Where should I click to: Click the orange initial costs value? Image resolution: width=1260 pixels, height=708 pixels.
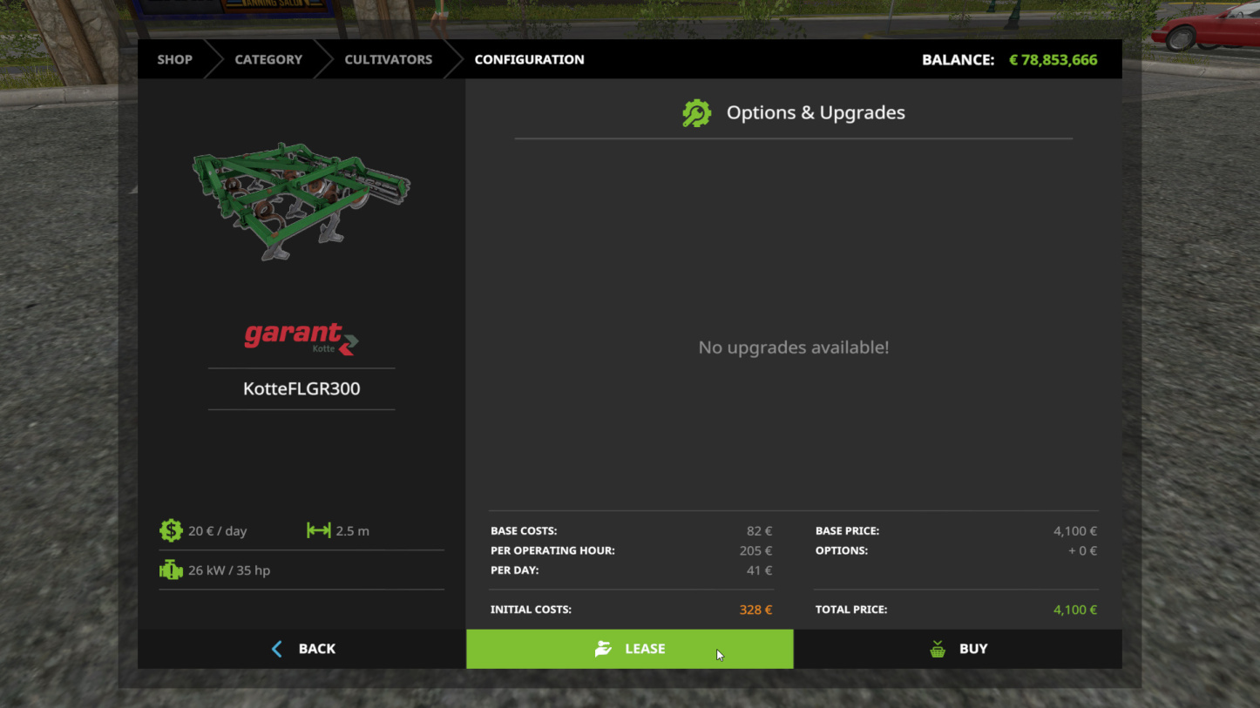pyautogui.click(x=755, y=610)
